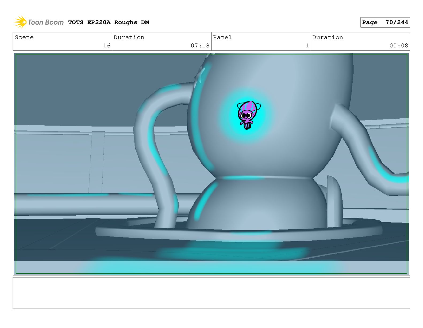This screenshot has height=328, width=423.
Task: Click the Toon Boom logo icon
Action: pyautogui.click(x=20, y=22)
